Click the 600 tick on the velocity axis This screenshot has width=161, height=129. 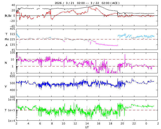click(12, 76)
